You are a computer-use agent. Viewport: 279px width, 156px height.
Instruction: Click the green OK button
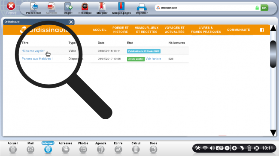(x=264, y=8)
